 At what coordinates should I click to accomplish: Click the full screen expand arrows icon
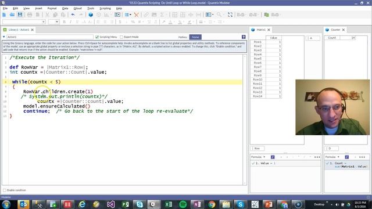click(230, 15)
